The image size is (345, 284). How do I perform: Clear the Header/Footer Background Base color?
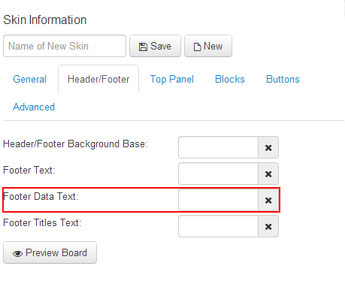coord(268,147)
